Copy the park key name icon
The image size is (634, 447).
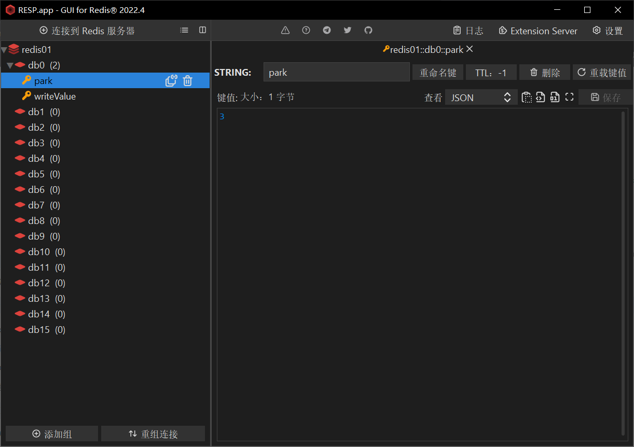171,80
